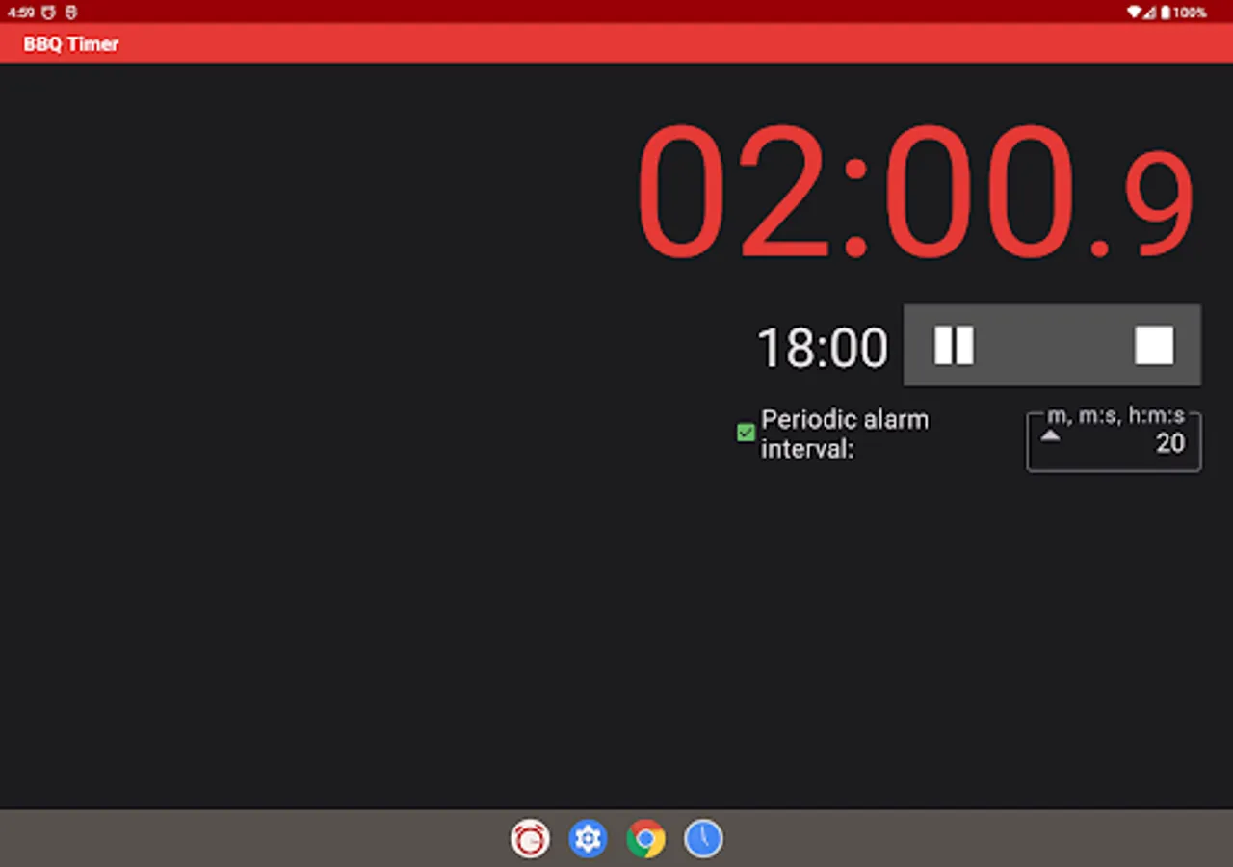Launch Chrome from the dock
1233x867 pixels.
pyautogui.click(x=645, y=839)
